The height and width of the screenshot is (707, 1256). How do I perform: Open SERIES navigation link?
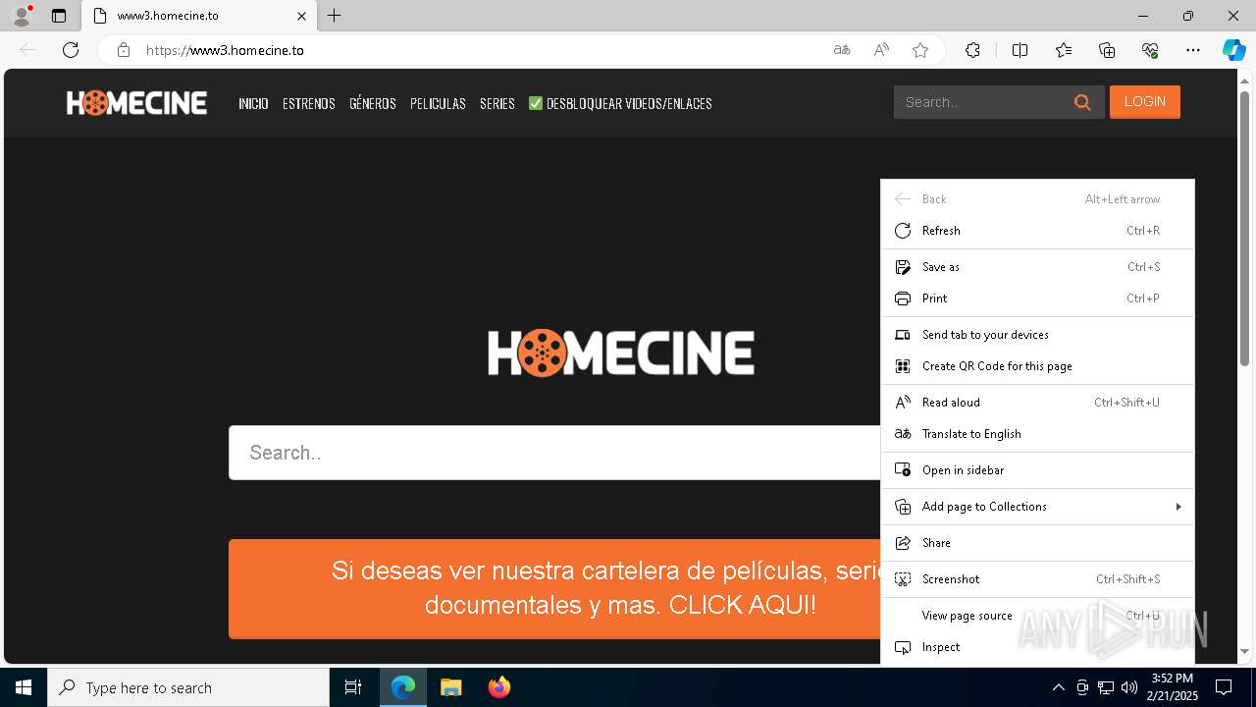pyautogui.click(x=497, y=103)
